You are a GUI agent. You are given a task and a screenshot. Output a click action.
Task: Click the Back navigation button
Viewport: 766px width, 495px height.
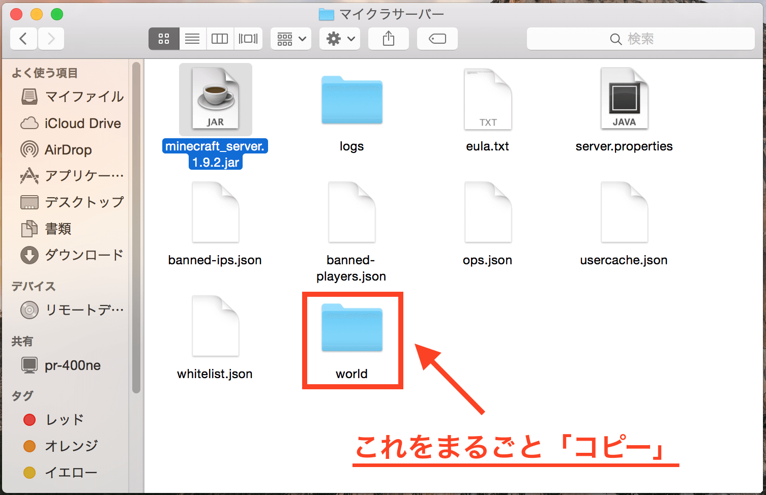[23, 39]
